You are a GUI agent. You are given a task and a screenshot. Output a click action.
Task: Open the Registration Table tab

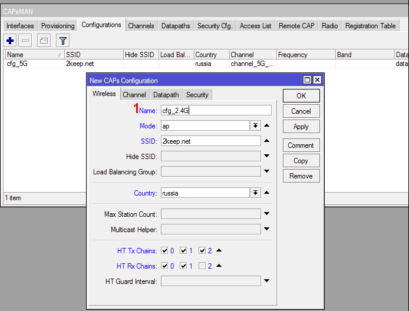tap(370, 26)
